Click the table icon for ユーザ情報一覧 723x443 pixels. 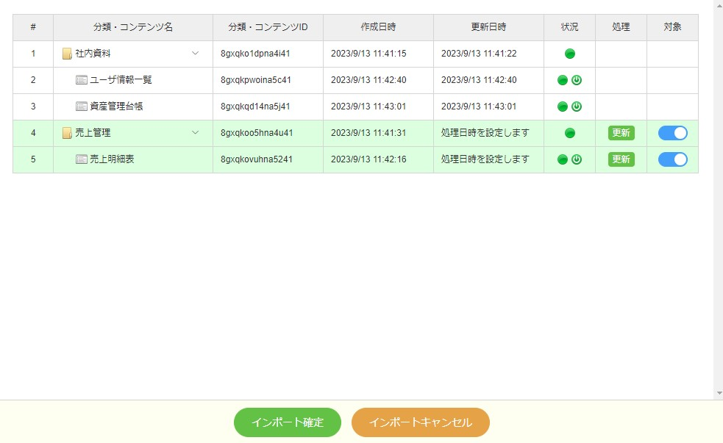click(x=82, y=80)
